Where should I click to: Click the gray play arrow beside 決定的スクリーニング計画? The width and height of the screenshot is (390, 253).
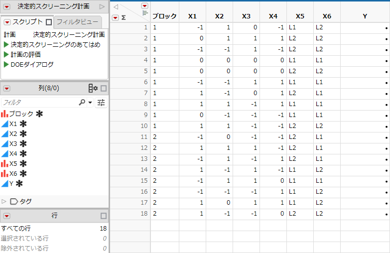pyautogui.click(x=102, y=6)
